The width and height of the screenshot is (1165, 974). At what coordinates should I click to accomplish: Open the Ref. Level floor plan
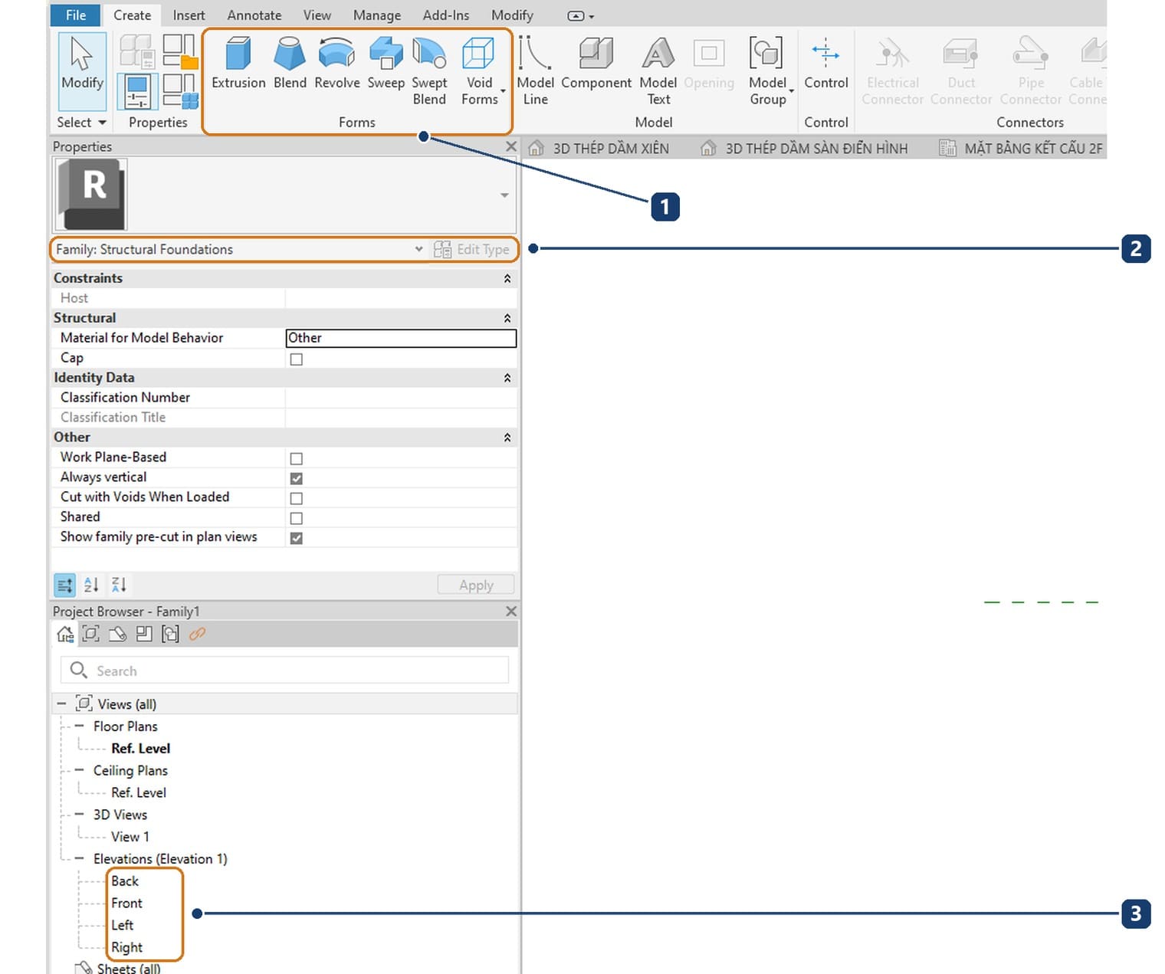(x=140, y=749)
